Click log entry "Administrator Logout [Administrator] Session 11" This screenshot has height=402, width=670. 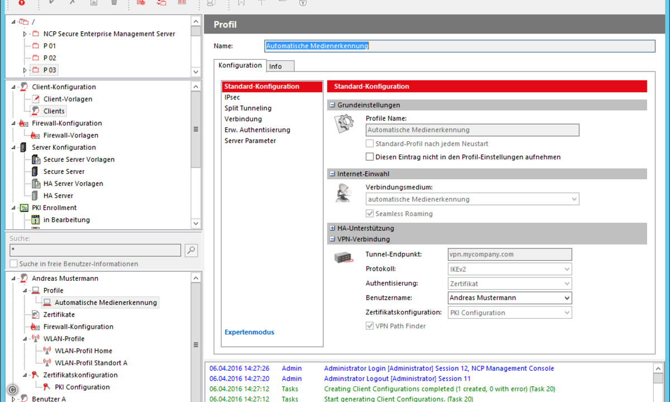tap(398, 379)
